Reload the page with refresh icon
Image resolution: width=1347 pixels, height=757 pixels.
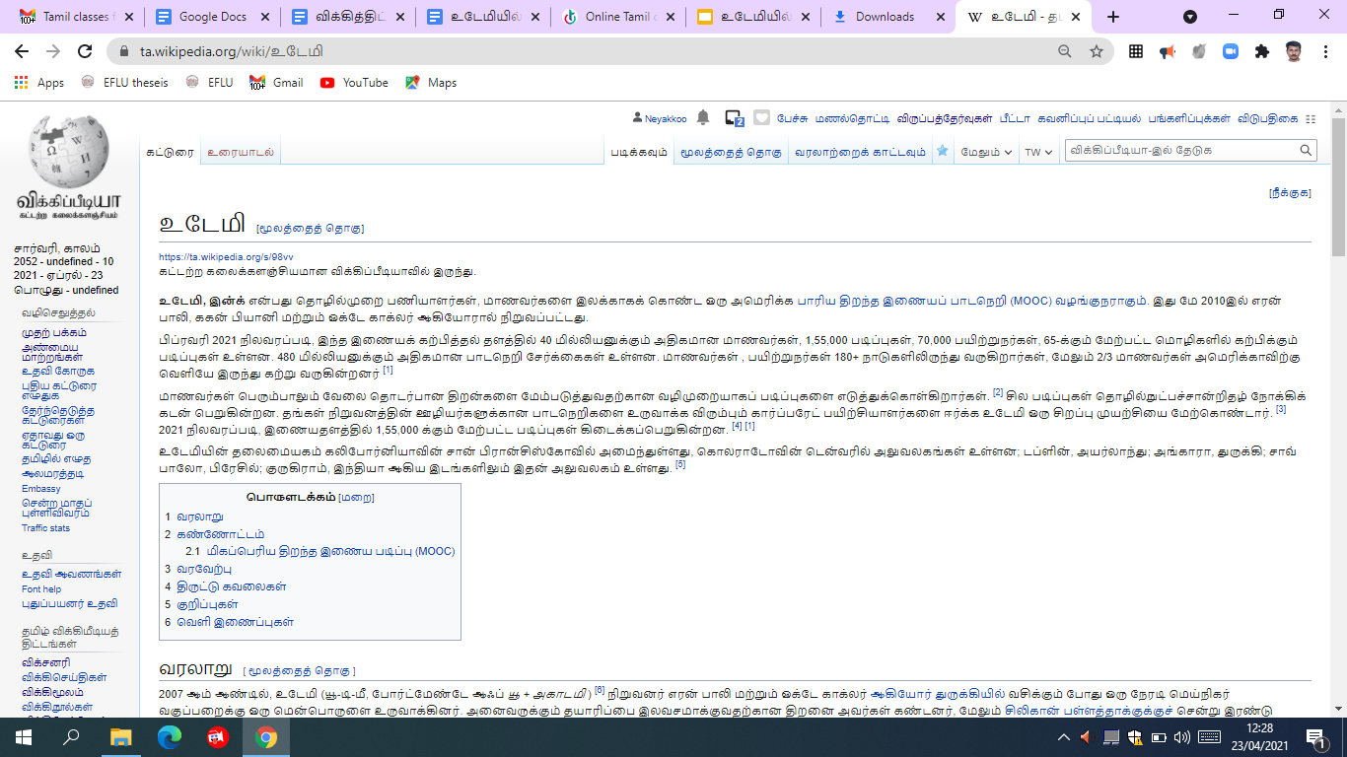(85, 51)
